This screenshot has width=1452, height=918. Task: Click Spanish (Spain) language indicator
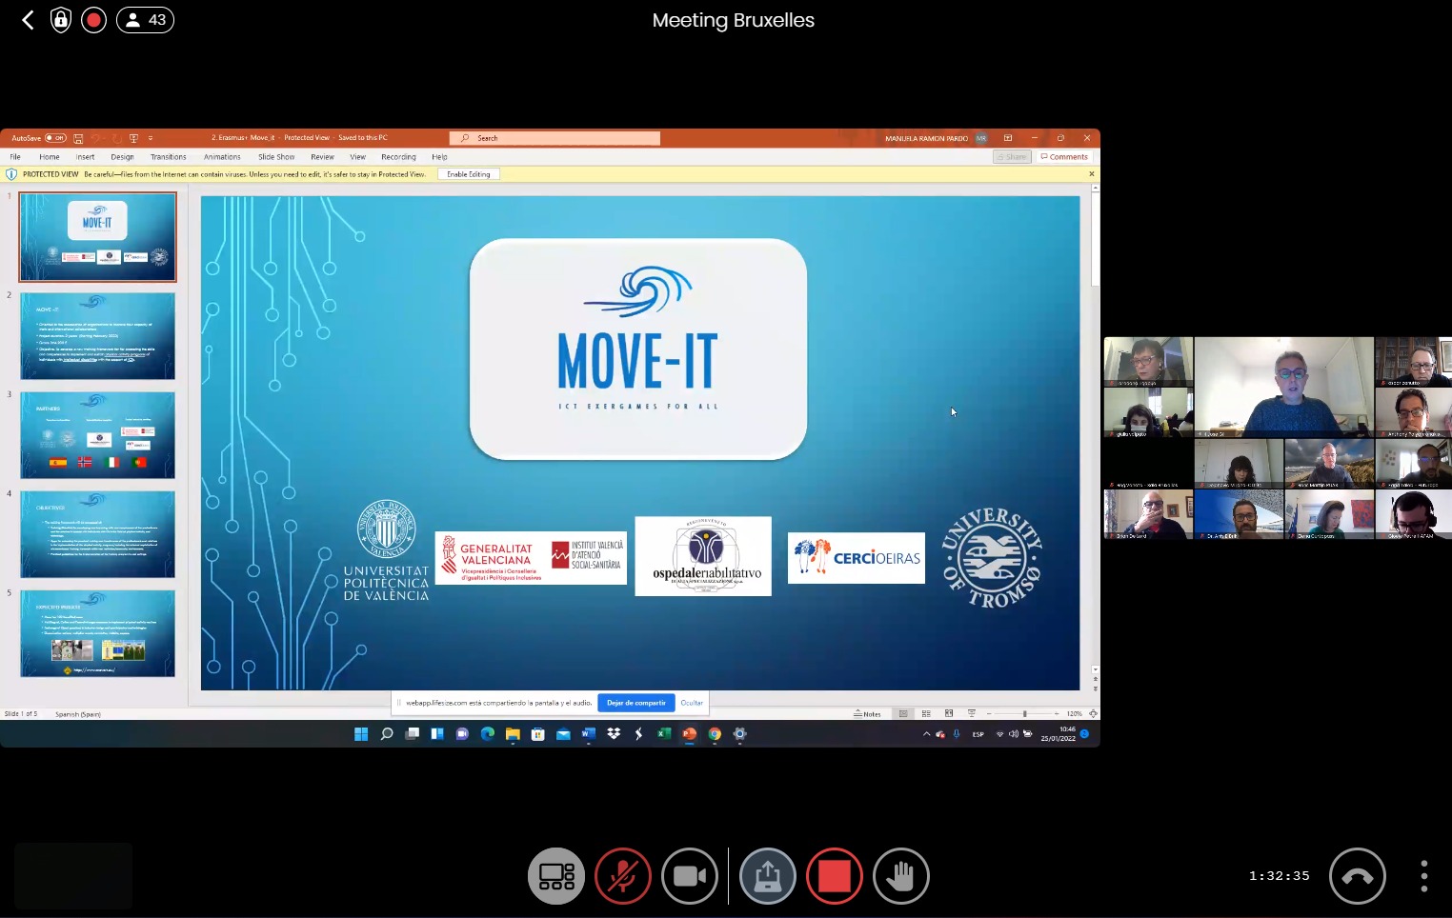(78, 713)
